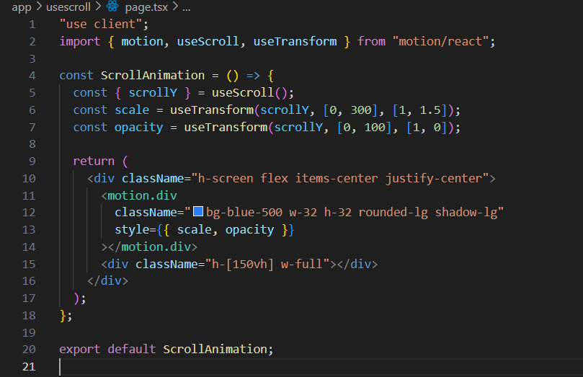Click 'bg-blue-500' class name text

pyautogui.click(x=244, y=213)
